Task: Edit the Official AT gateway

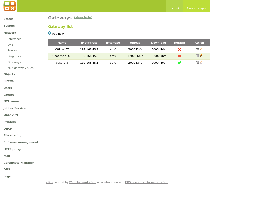Action: click(201, 49)
